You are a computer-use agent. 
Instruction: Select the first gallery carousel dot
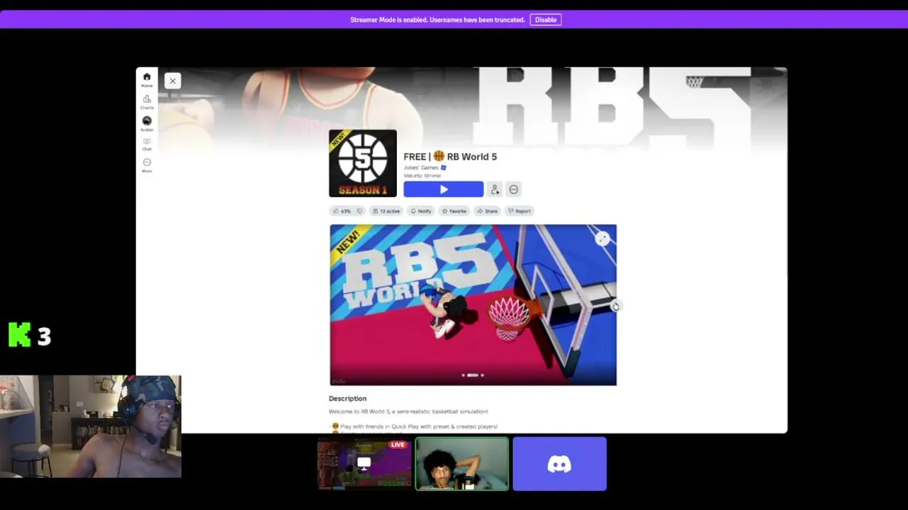click(x=464, y=375)
